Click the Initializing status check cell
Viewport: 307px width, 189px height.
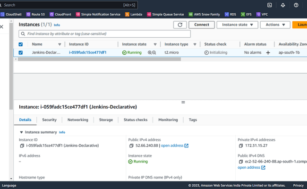216,52
